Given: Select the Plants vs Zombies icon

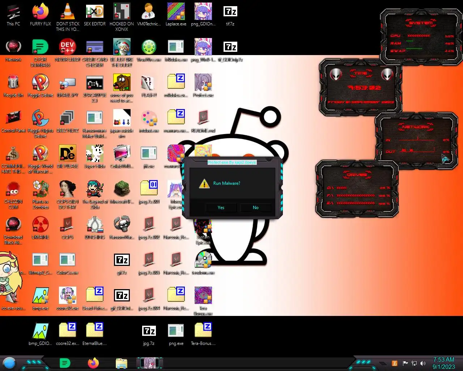Looking at the screenshot, I should 41,195.
